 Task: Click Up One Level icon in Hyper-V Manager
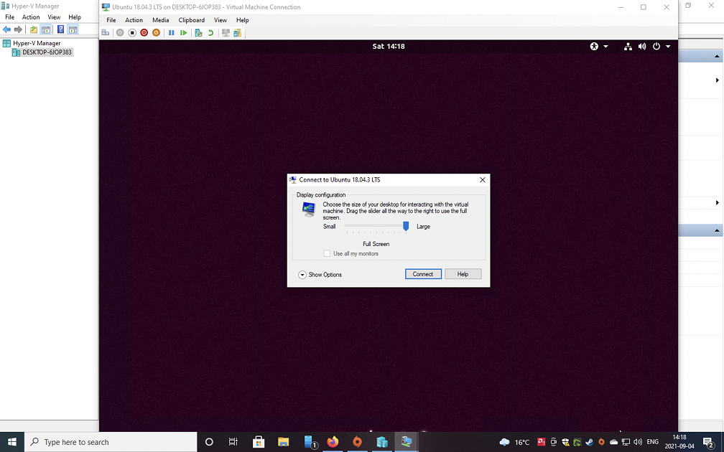coord(34,29)
